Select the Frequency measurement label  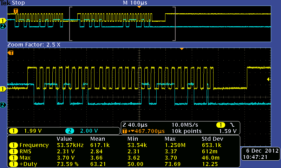tap(34, 145)
